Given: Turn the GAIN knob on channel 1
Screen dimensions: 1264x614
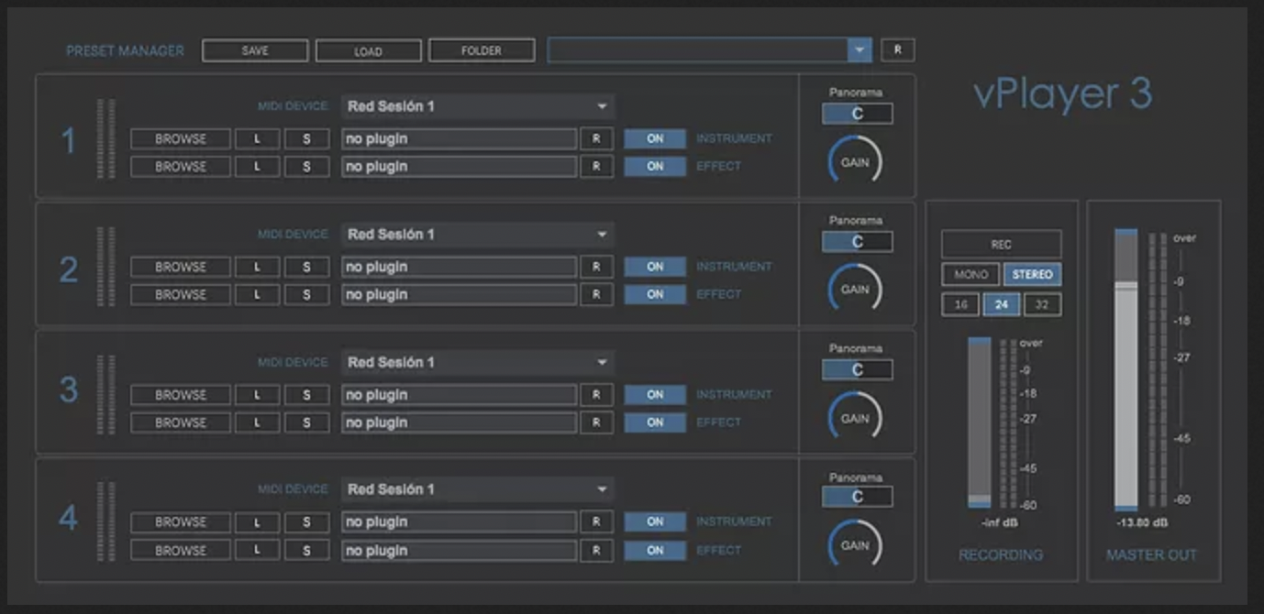Looking at the screenshot, I should (855, 159).
